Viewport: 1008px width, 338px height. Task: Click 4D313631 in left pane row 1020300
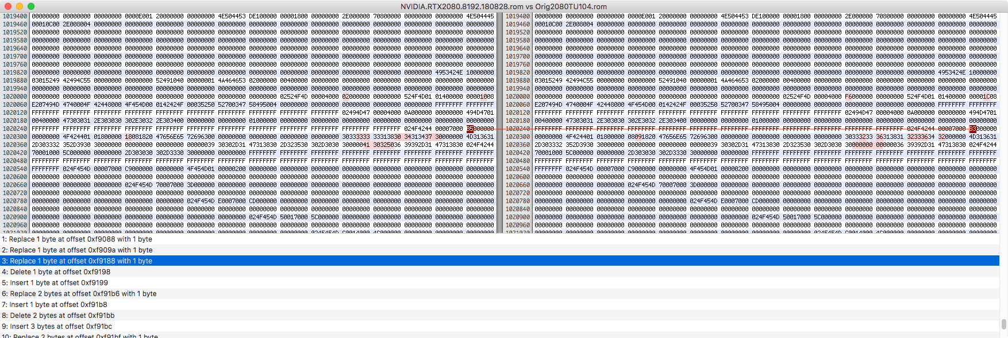click(x=480, y=137)
